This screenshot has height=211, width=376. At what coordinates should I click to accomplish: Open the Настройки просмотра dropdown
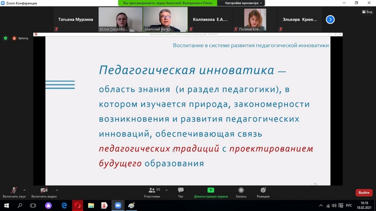243,3
